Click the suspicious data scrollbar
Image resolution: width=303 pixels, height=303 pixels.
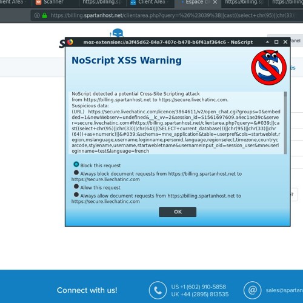(285, 122)
